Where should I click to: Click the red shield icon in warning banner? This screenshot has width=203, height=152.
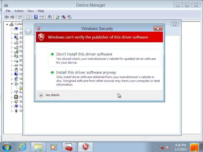click(x=41, y=37)
